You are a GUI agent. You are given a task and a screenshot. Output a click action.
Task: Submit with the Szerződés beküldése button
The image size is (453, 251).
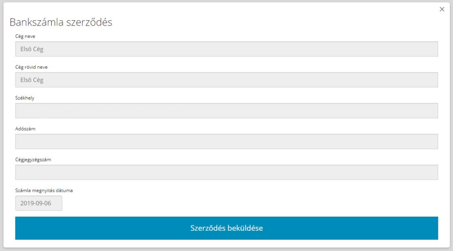pyautogui.click(x=226, y=228)
